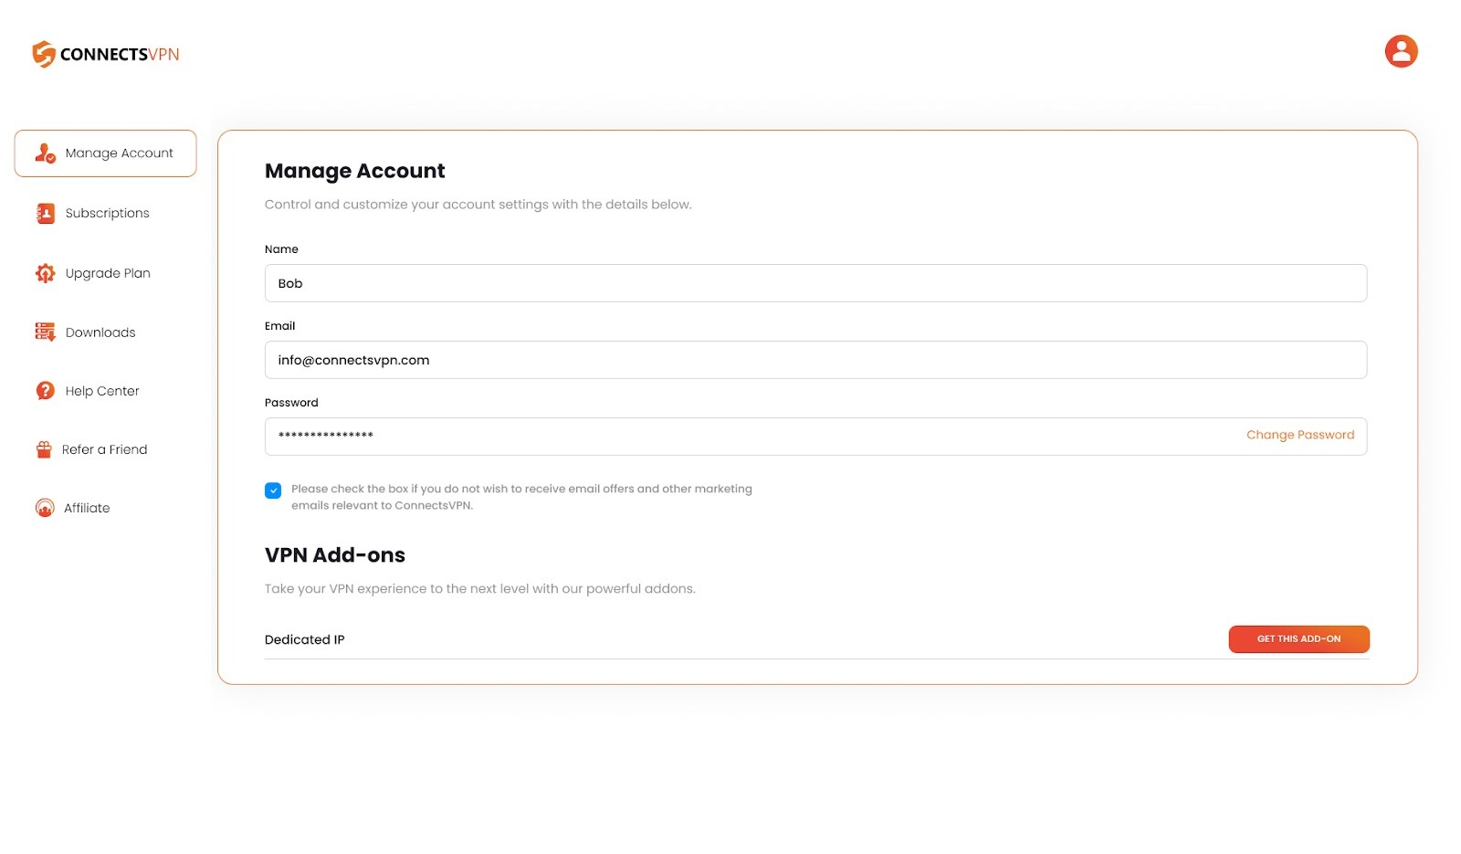The width and height of the screenshot is (1461, 854).
Task: Click the Email field with info@connectsvpn.com
Action: click(815, 359)
